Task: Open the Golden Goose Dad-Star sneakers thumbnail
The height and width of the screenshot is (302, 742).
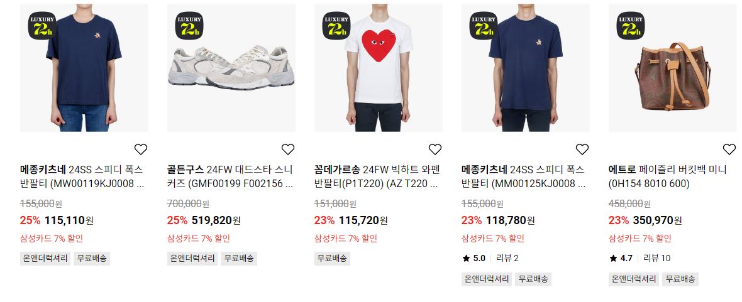Action: click(x=231, y=68)
